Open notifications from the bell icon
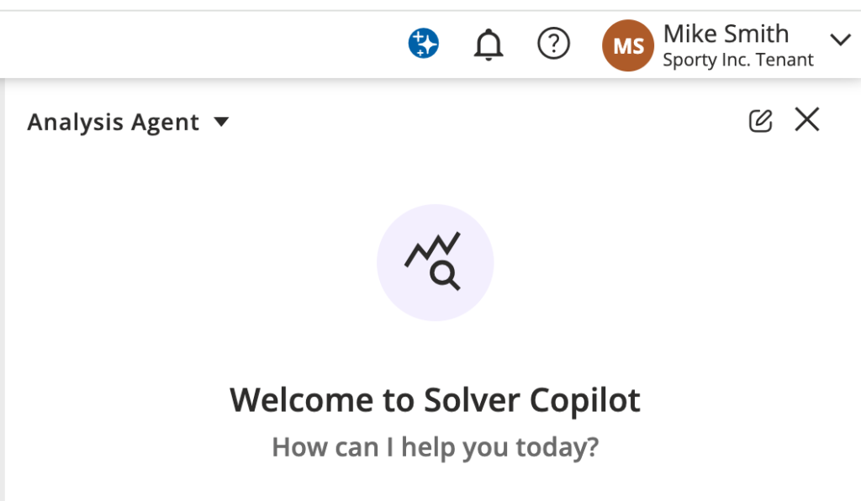Viewport: 861px width, 501px height. coord(488,44)
